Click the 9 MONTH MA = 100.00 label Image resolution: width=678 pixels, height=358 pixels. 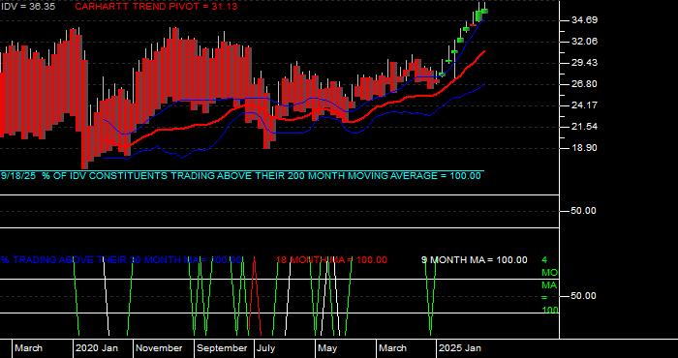pos(475,260)
